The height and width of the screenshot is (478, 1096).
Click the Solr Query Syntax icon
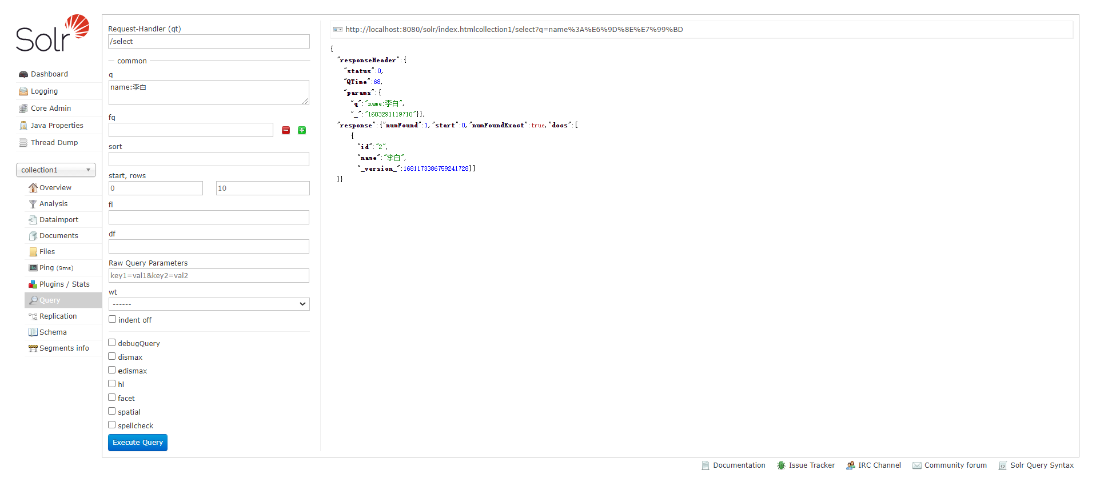[x=1003, y=465]
